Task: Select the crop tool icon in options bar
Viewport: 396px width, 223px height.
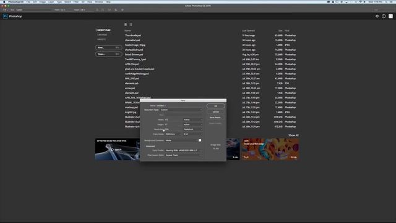Action: 4,10
